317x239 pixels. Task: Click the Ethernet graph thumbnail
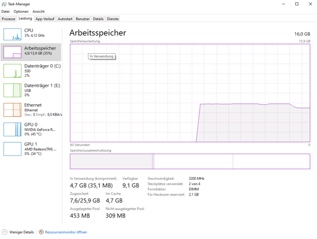click(x=12, y=110)
